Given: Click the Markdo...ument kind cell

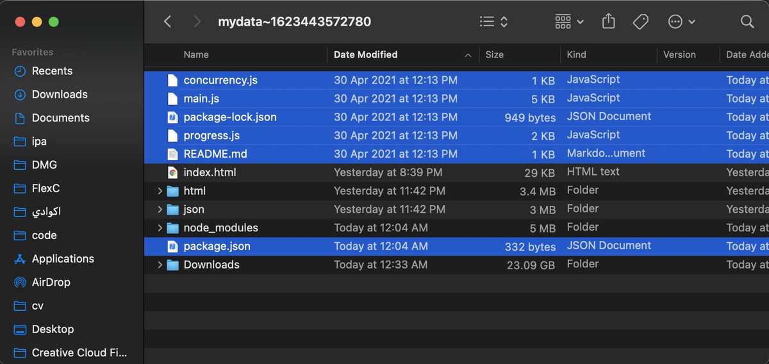Looking at the screenshot, I should pyautogui.click(x=606, y=154).
